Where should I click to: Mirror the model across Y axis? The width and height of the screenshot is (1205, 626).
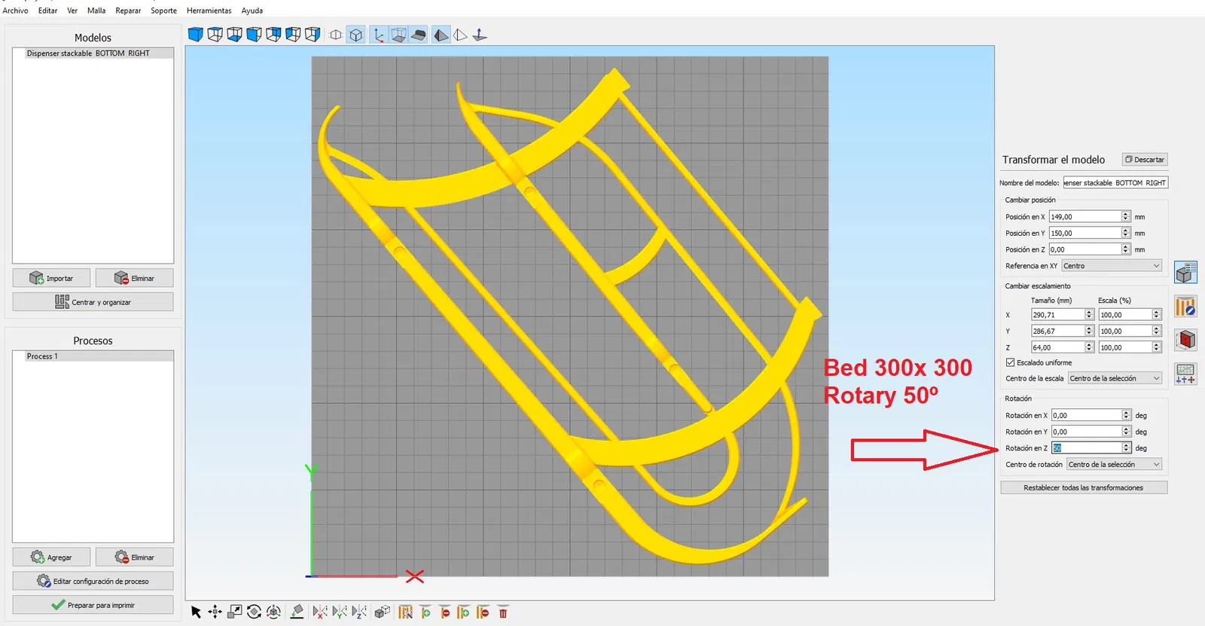pyautogui.click(x=340, y=612)
